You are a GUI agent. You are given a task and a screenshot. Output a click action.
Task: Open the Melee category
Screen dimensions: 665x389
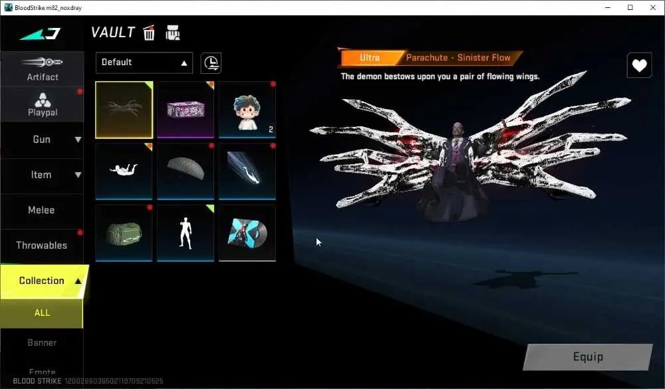(x=43, y=210)
